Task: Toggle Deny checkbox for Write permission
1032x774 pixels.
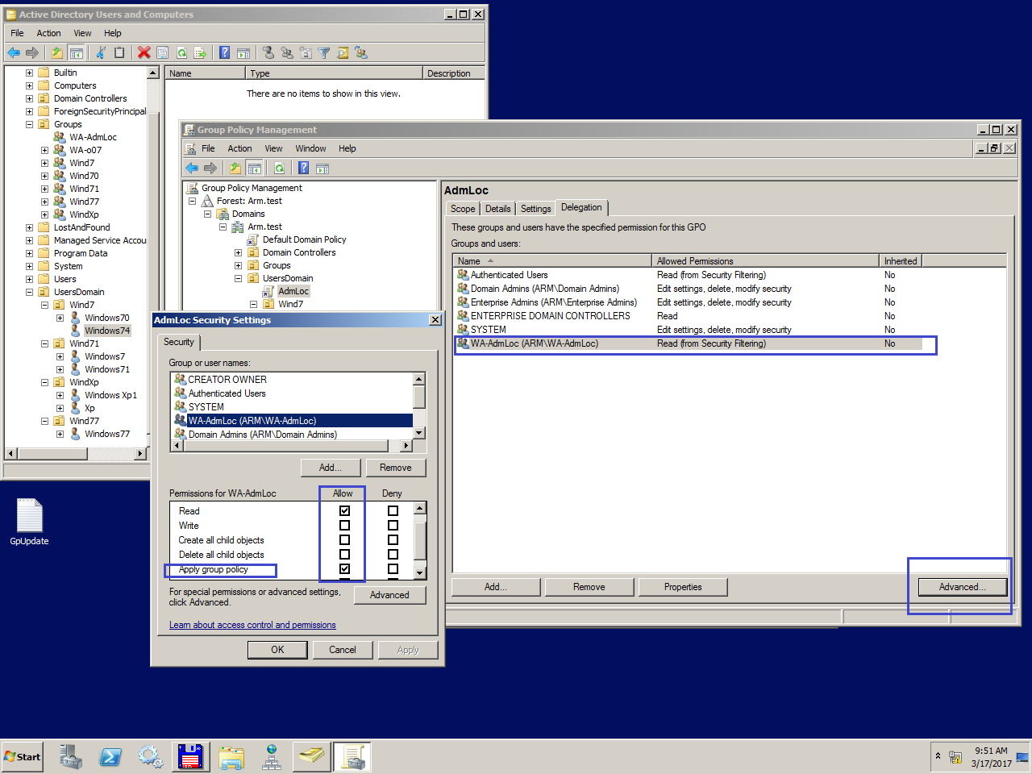Action: pos(393,525)
